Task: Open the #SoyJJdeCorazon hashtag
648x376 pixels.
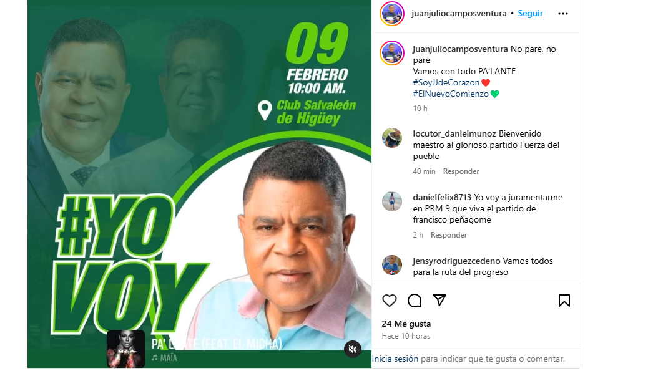Action: point(446,82)
